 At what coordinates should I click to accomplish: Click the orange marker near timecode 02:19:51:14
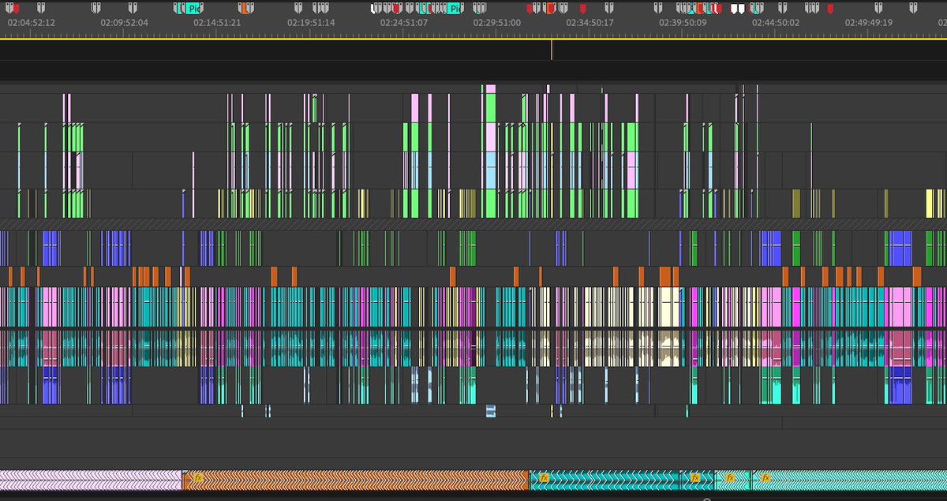(x=245, y=9)
